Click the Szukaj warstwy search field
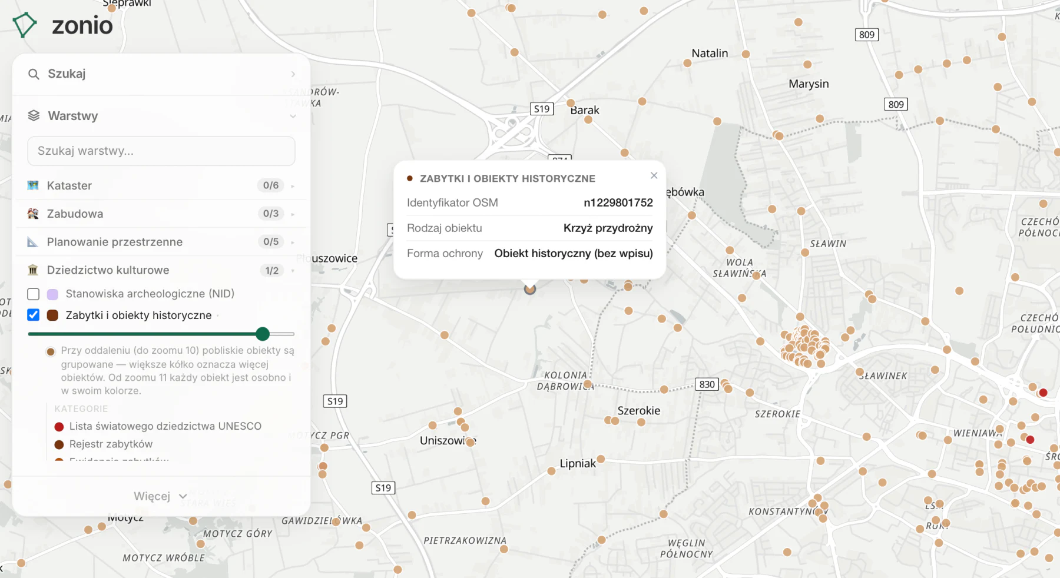This screenshot has width=1060, height=578. [161, 151]
